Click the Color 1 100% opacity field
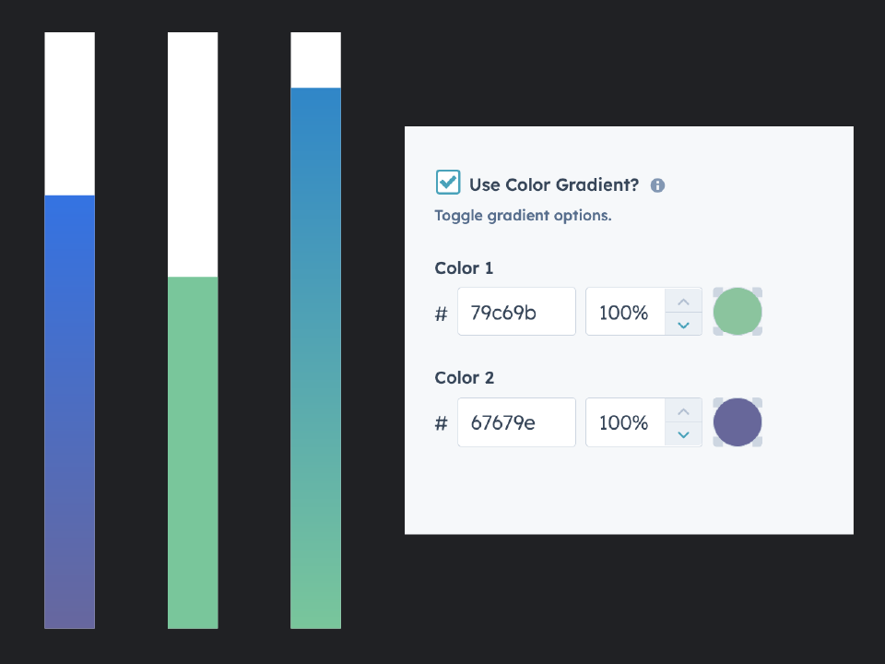This screenshot has width=885, height=664. click(628, 313)
